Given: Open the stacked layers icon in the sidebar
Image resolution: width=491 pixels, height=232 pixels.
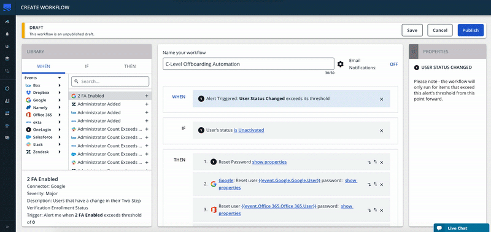Looking at the screenshot, I should 7,58.
